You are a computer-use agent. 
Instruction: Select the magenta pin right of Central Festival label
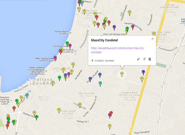(x=70, y=46)
